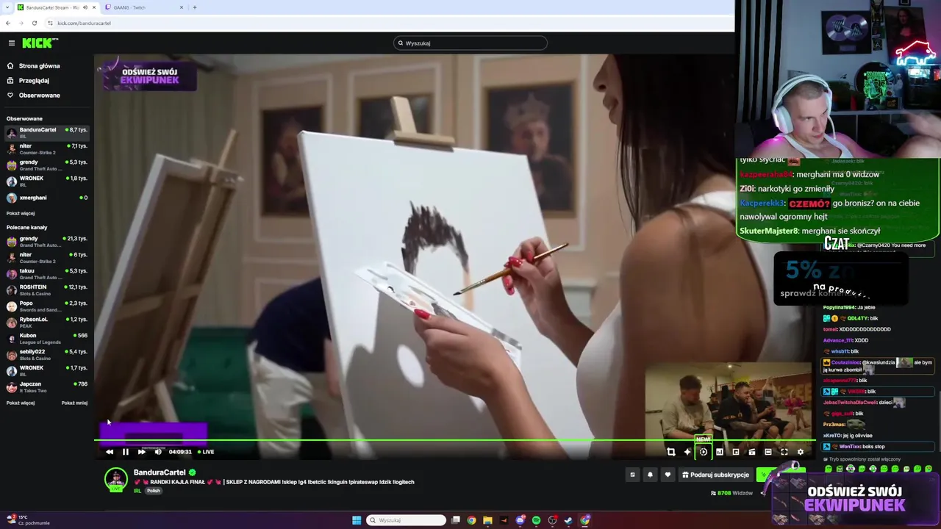Screen dimensions: 941x529
Task: Seek on the green stream progress bar
Action: point(454,440)
